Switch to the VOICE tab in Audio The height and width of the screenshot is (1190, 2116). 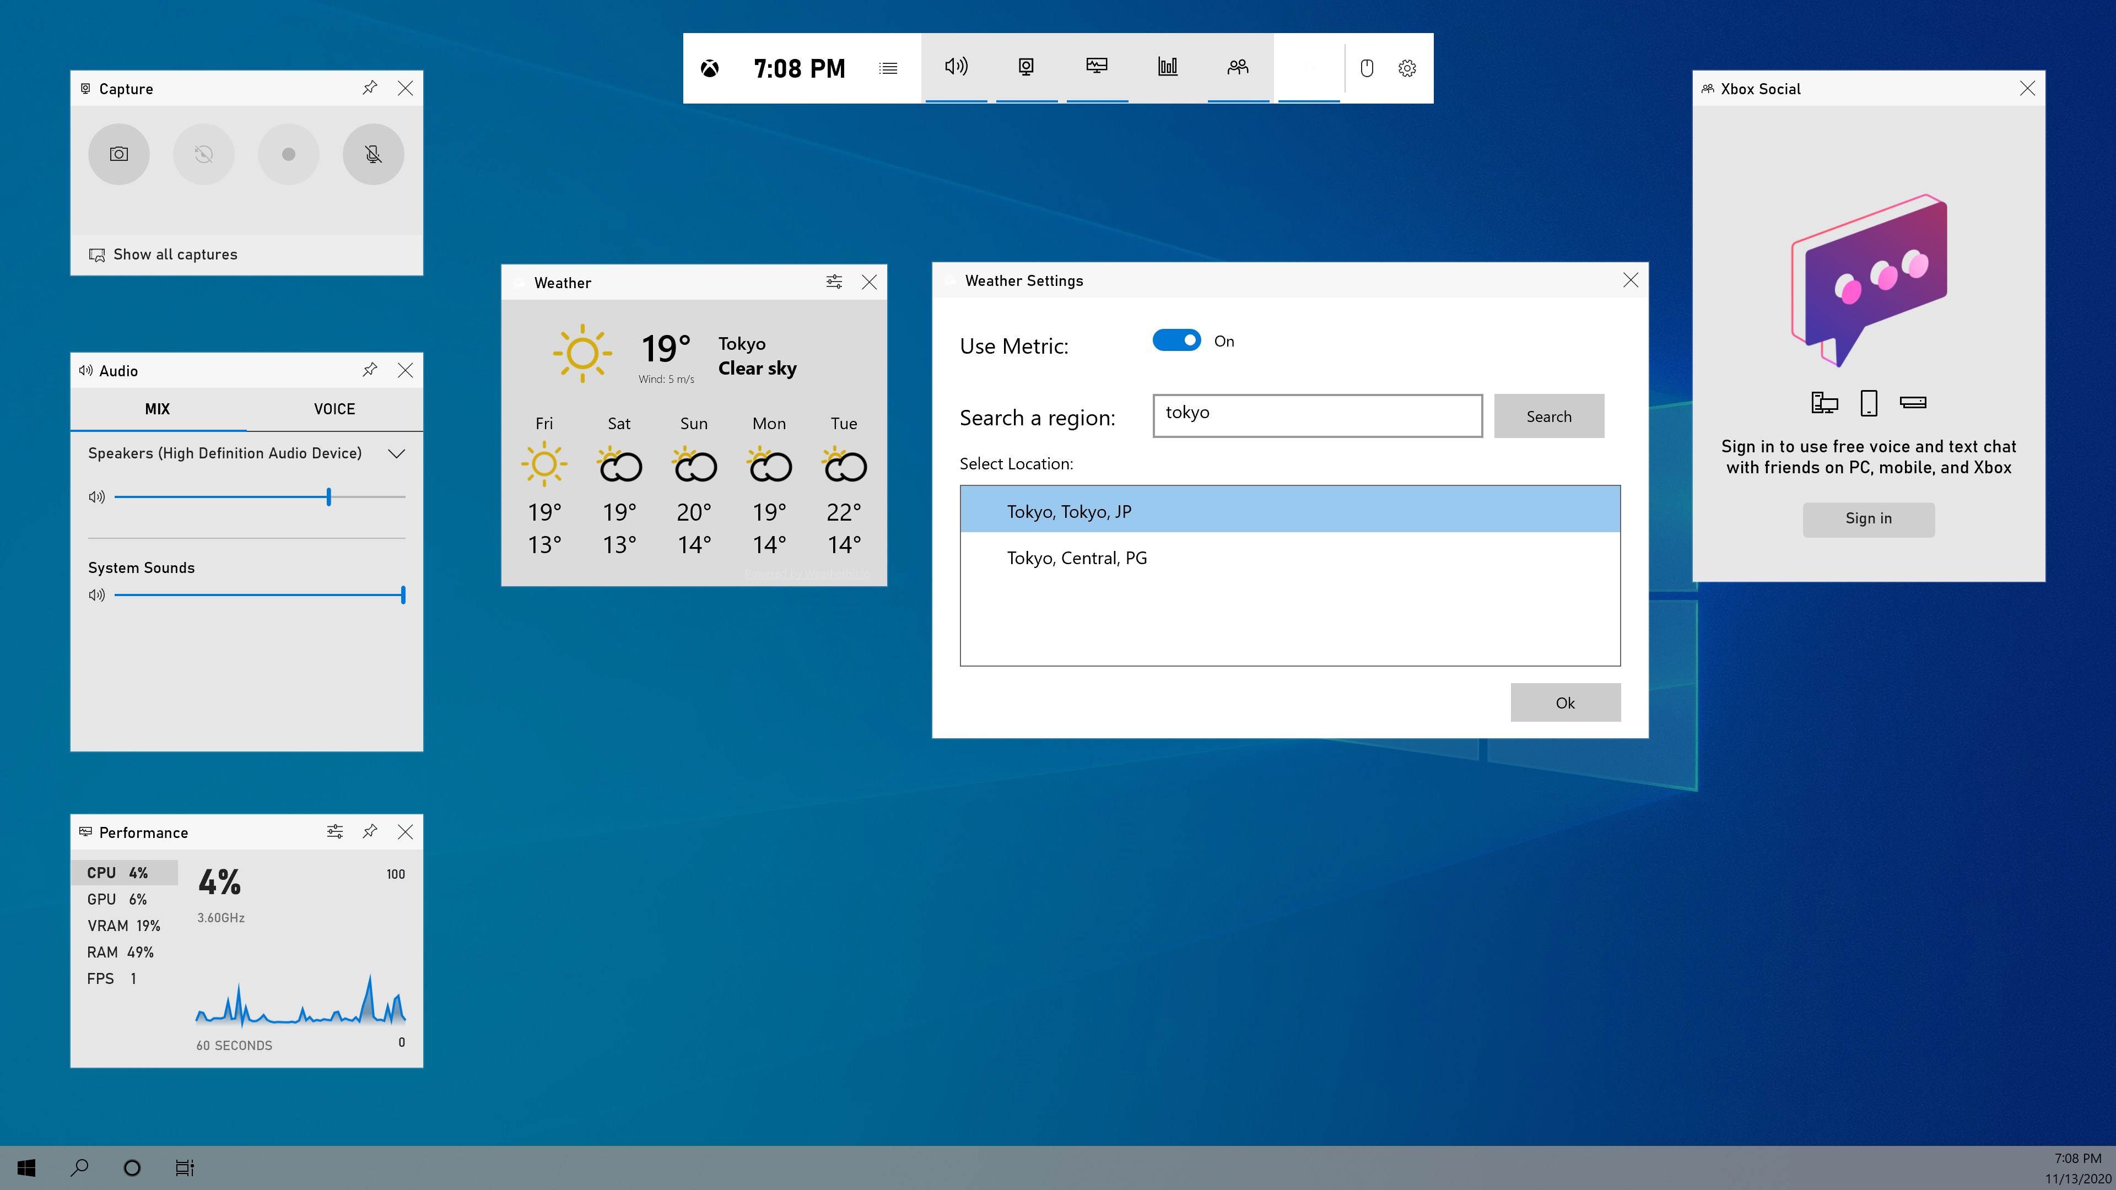333,409
